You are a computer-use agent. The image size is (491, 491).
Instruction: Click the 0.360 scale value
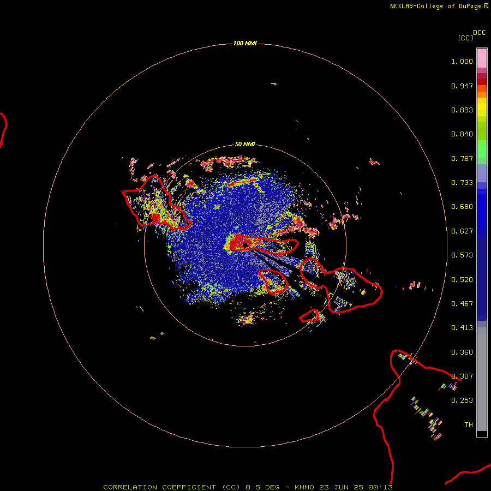click(462, 352)
